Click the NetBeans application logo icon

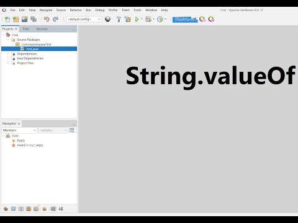click(4, 10)
